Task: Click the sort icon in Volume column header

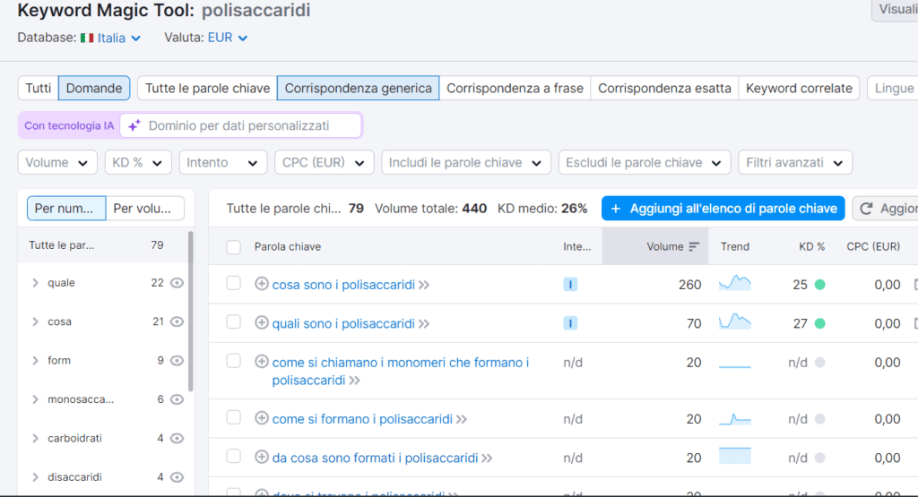Action: [694, 247]
